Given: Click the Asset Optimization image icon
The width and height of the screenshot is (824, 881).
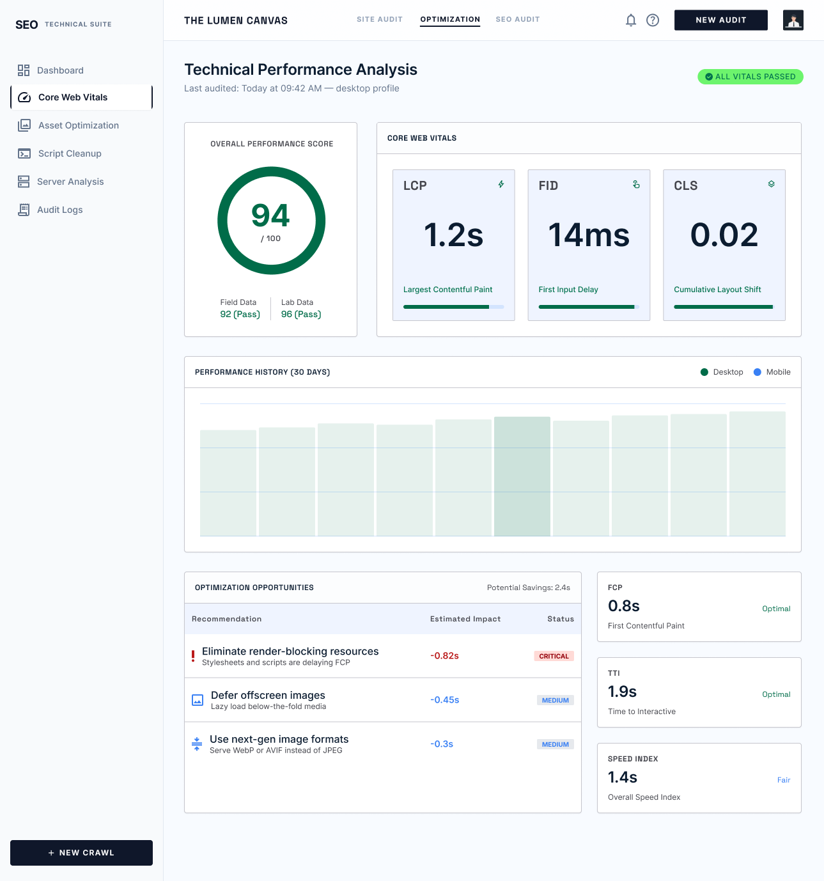Looking at the screenshot, I should click(24, 125).
